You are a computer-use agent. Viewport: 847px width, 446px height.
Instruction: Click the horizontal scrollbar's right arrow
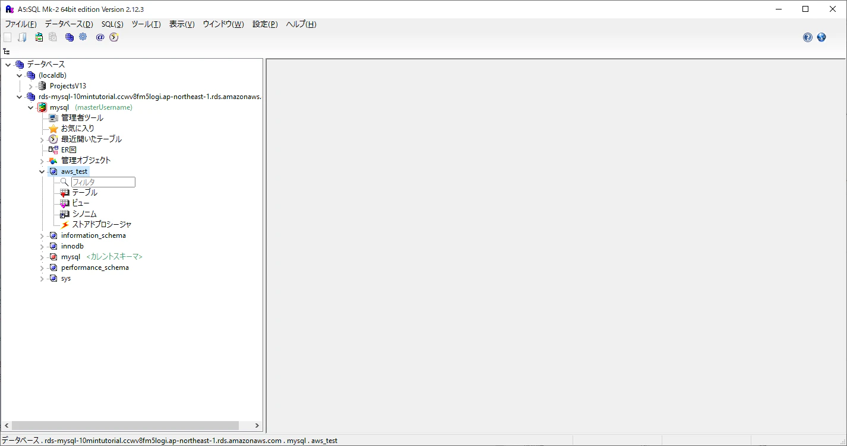[257, 426]
